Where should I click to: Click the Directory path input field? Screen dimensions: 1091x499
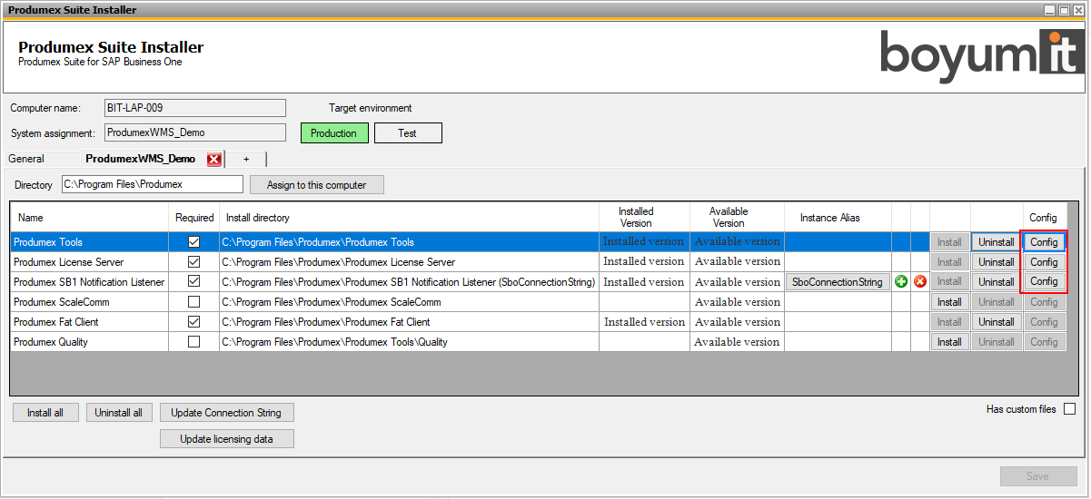(152, 184)
